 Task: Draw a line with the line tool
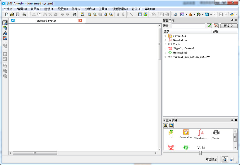tap(132, 15)
